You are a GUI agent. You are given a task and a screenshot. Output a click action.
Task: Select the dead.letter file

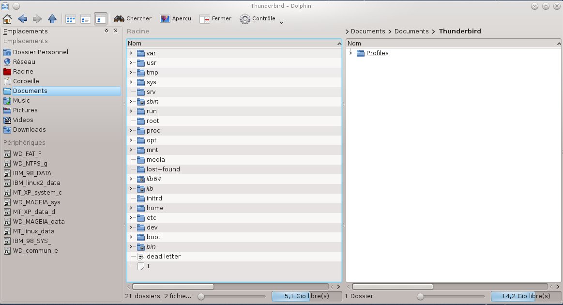click(x=159, y=257)
